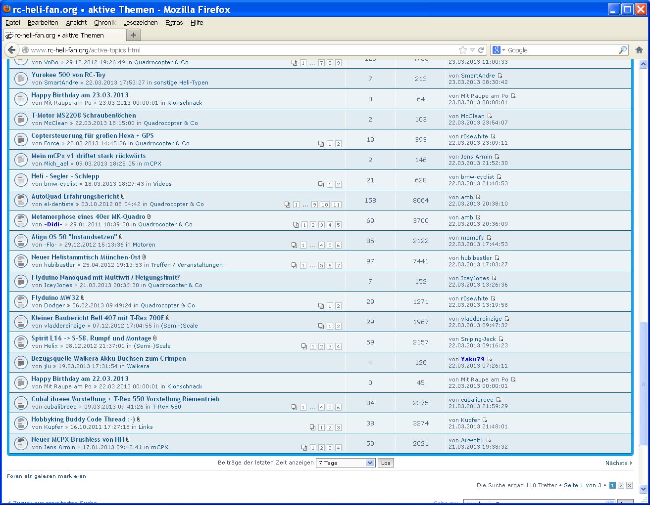Jump to latest post by McClean icon
This screenshot has height=505, width=650.
point(490,116)
